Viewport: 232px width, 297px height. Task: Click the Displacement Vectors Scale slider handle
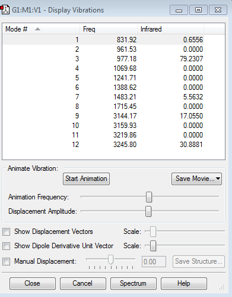tap(153, 232)
